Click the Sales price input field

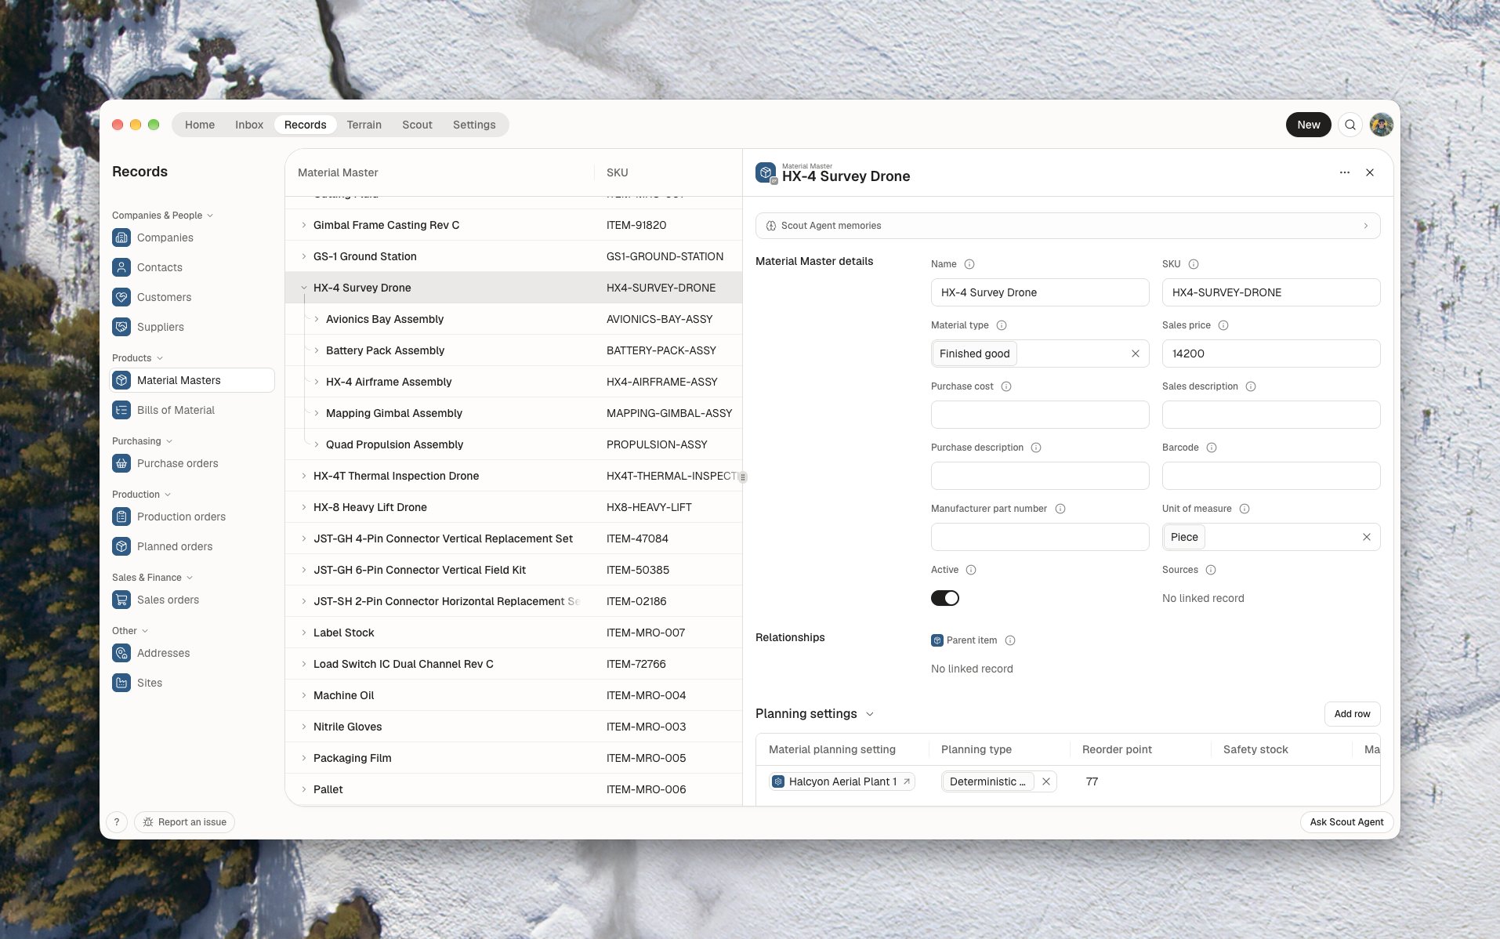pyautogui.click(x=1271, y=353)
